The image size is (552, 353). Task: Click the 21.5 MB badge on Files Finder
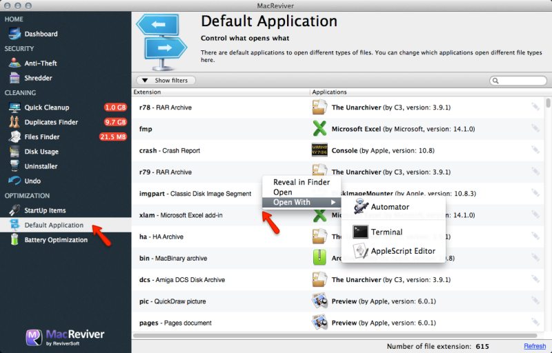(x=112, y=137)
